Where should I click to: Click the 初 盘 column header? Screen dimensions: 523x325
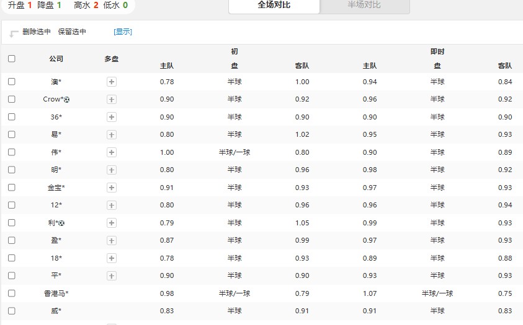point(235,59)
